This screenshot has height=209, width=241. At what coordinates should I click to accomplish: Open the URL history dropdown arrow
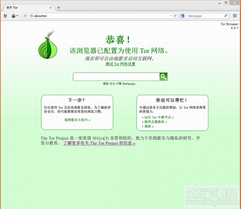[171, 16]
